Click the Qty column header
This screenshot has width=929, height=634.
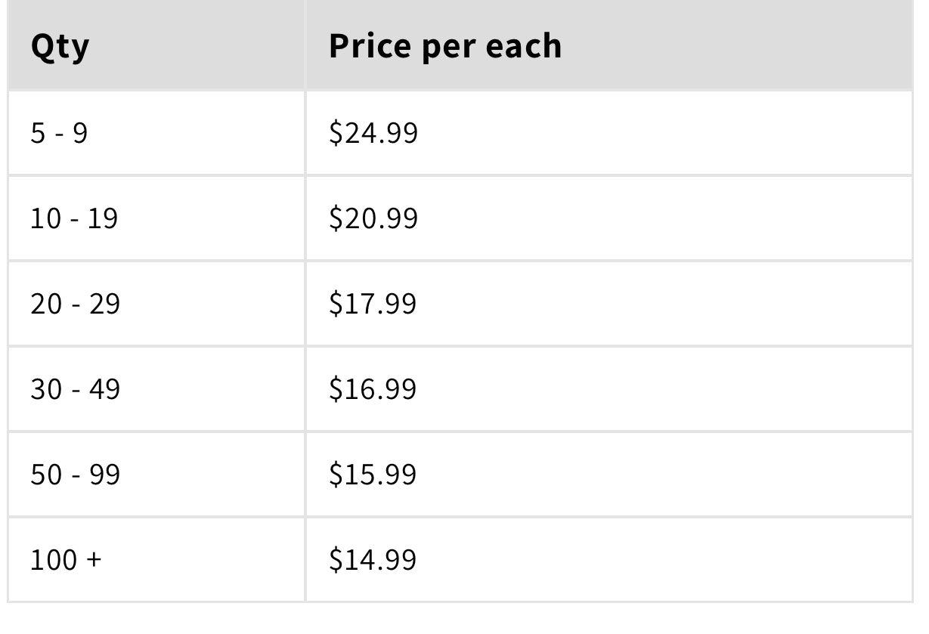pos(59,47)
